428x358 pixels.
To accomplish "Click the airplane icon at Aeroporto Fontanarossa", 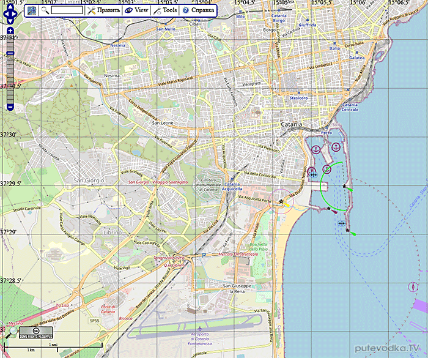I will tap(200, 328).
